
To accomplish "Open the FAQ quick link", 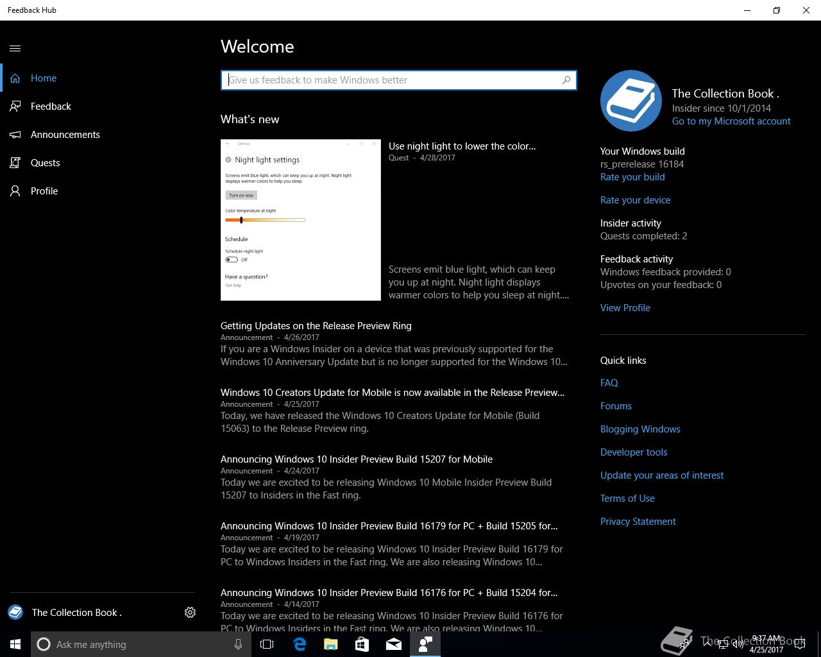I will [609, 383].
